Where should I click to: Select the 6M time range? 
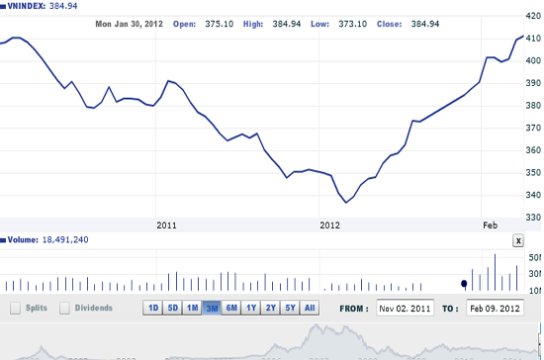click(x=231, y=308)
